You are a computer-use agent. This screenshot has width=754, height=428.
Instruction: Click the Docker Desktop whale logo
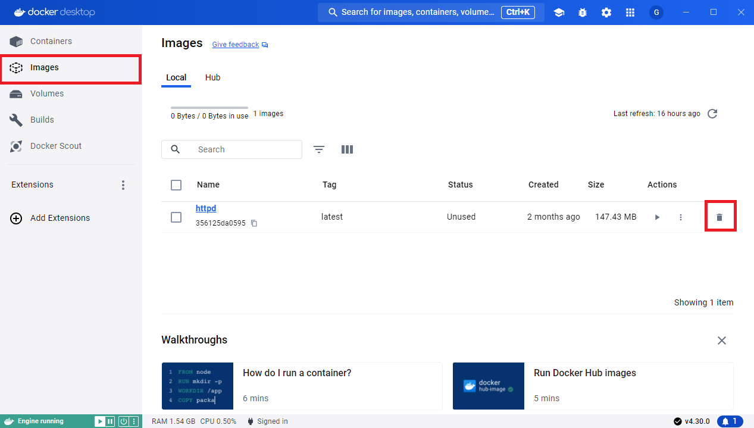point(18,12)
